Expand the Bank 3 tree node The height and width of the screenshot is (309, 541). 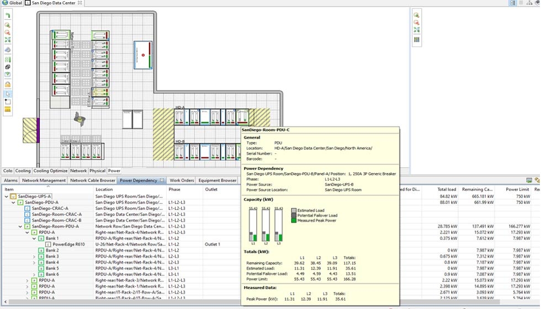tap(34, 256)
